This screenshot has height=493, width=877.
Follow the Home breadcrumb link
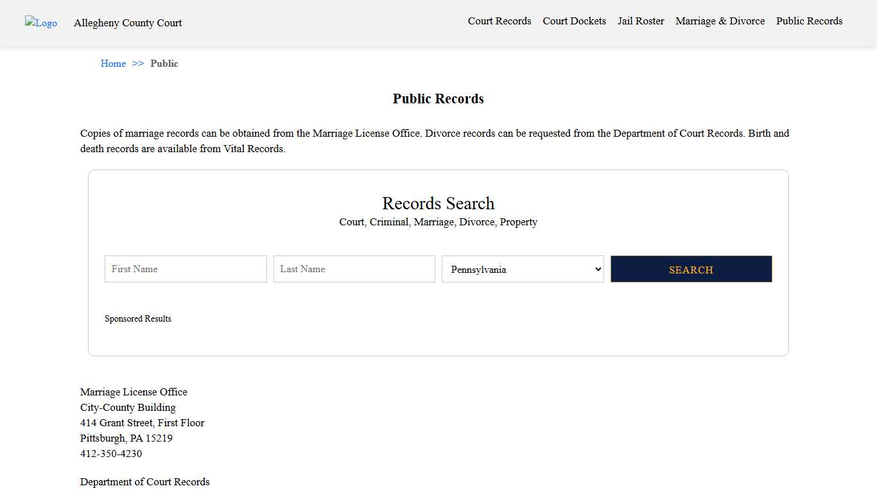(113, 64)
